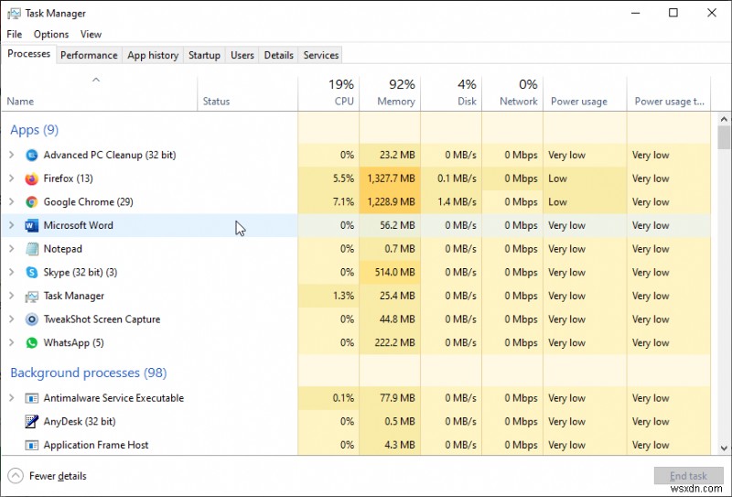Click the Google Chrome icon
Viewport: 732px width, 497px height.
click(32, 201)
